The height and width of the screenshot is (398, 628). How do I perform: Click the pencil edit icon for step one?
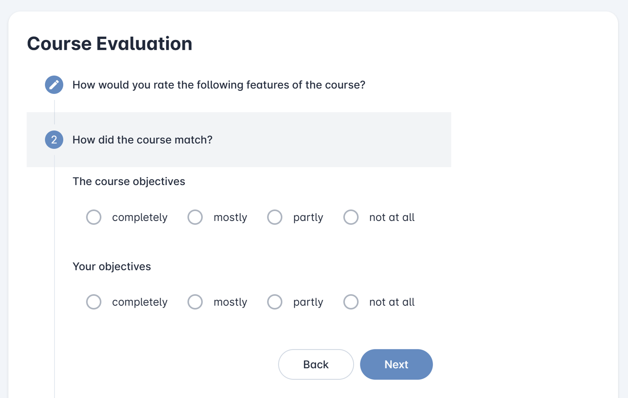click(x=54, y=85)
